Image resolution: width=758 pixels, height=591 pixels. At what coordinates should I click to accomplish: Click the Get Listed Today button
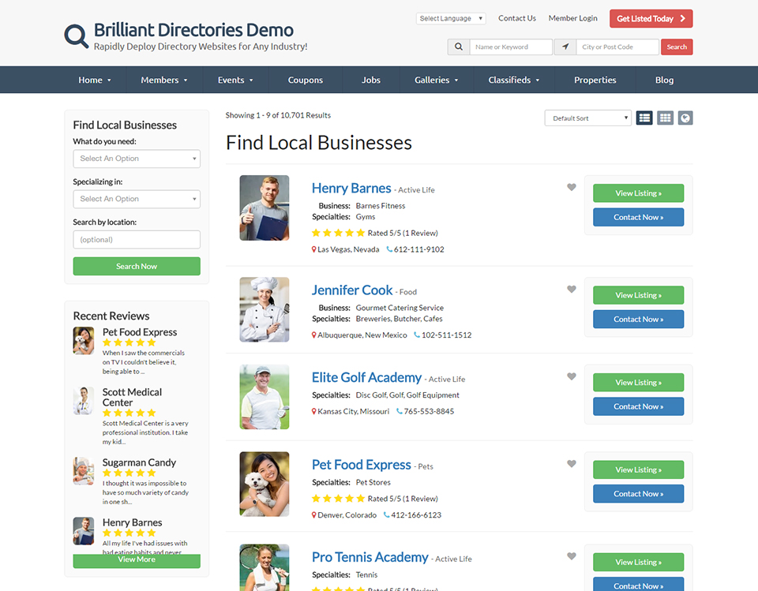[651, 19]
